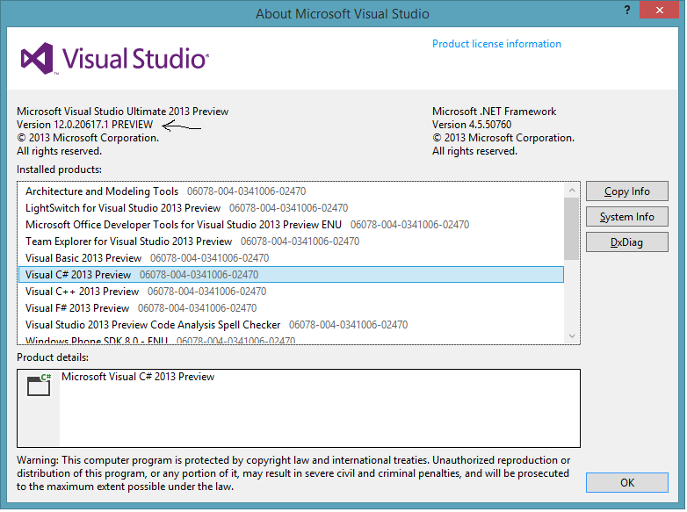
Task: Click the Copy Info button
Action: point(627,191)
